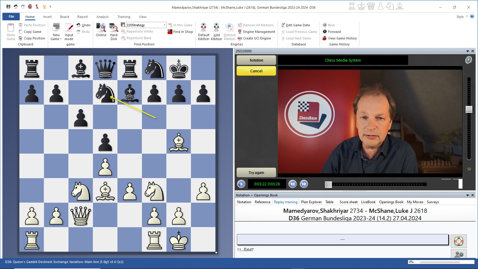Image resolution: width=478 pixels, height=269 pixels.
Task: Click the video rewind button
Action: tap(292, 184)
